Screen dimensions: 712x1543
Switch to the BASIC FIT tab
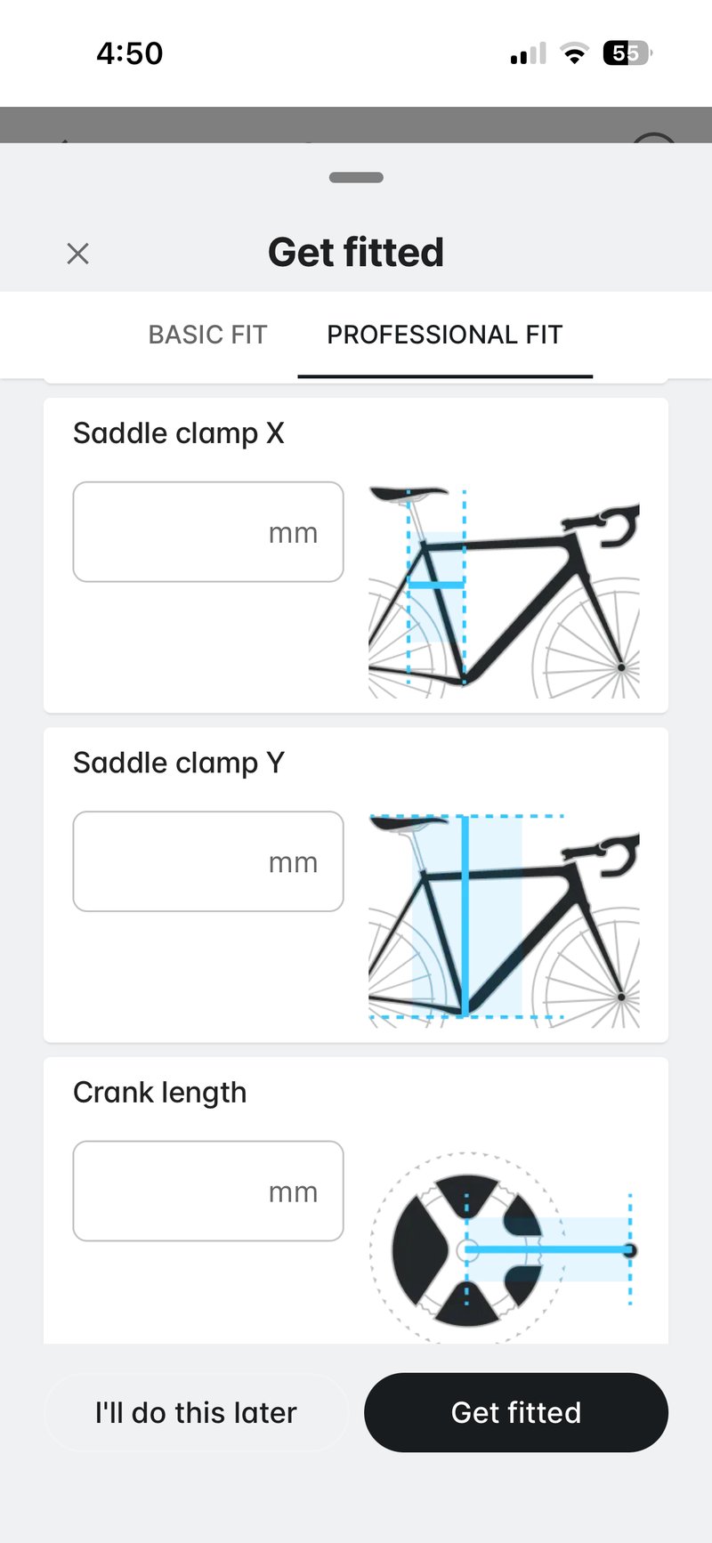pyautogui.click(x=207, y=335)
